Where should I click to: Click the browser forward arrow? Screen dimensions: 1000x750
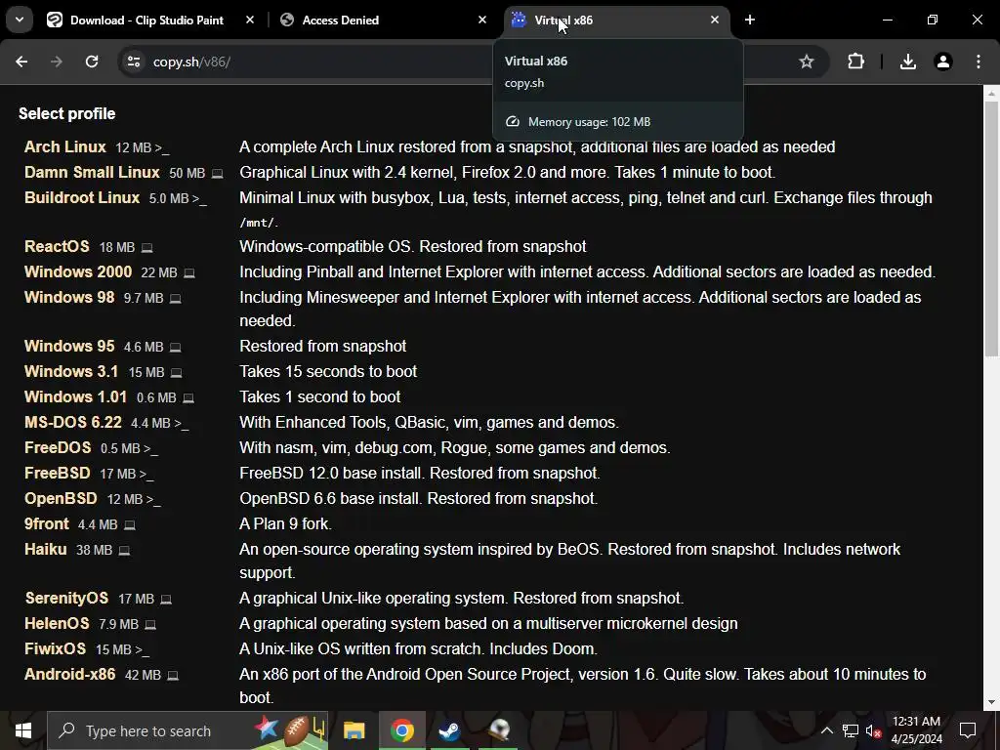click(57, 62)
